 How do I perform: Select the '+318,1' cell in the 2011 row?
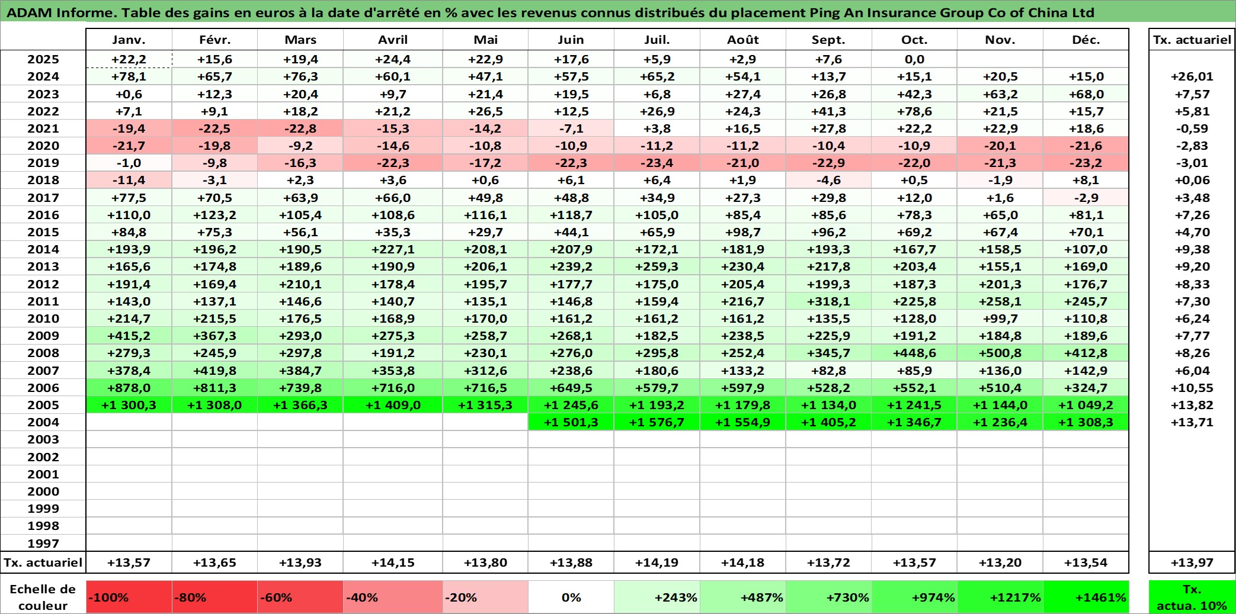[x=828, y=301]
